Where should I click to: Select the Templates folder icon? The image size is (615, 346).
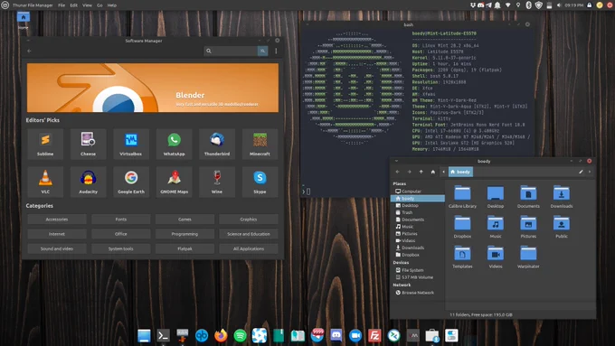point(462,253)
